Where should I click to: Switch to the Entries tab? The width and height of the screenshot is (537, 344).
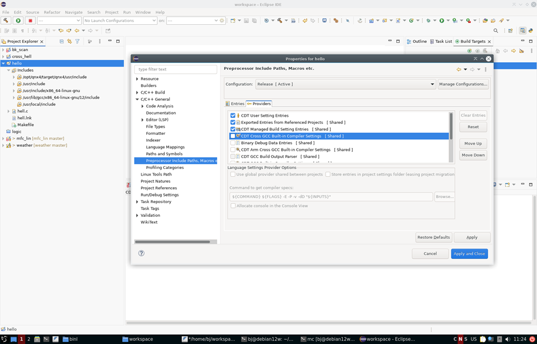[237, 103]
